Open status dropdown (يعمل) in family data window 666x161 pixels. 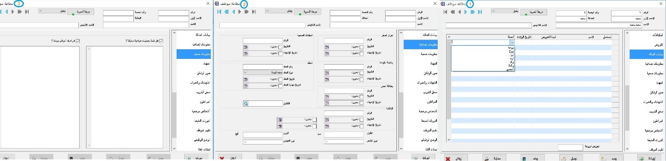pos(505,11)
